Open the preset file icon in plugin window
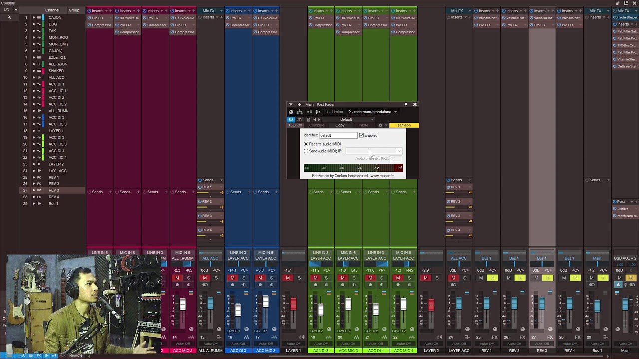639x359 pixels. click(308, 120)
